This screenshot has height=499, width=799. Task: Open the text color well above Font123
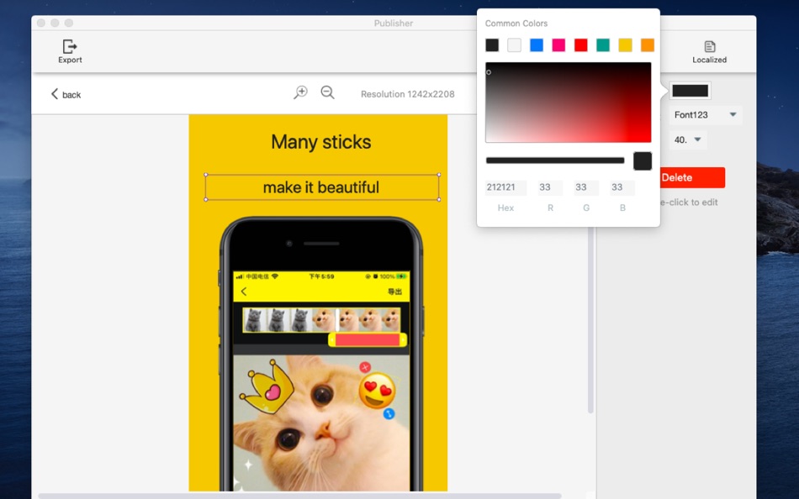pyautogui.click(x=691, y=90)
